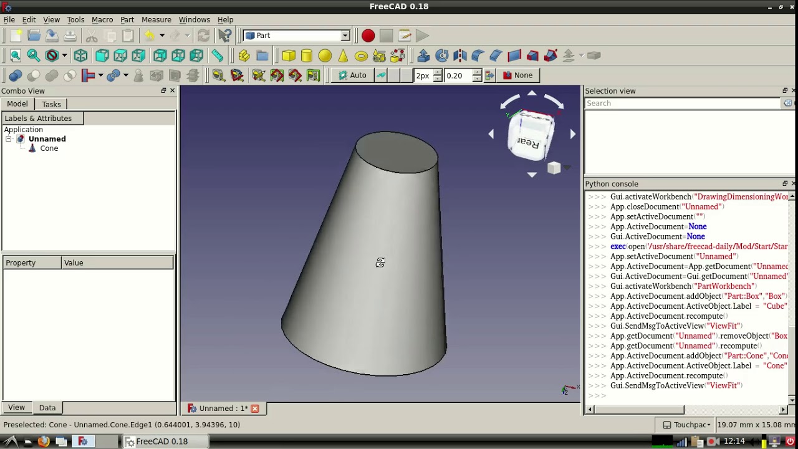Create a cylinder primitive

coord(307,56)
